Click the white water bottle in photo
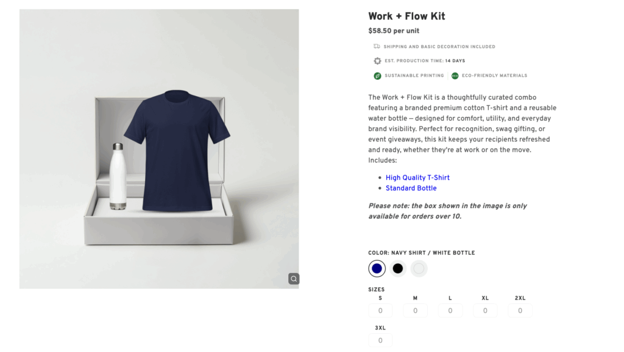 click(118, 177)
